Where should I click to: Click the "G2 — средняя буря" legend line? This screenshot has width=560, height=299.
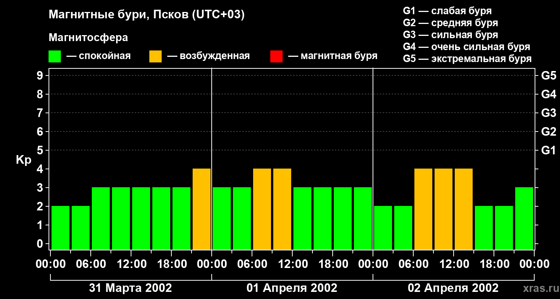pos(450,23)
